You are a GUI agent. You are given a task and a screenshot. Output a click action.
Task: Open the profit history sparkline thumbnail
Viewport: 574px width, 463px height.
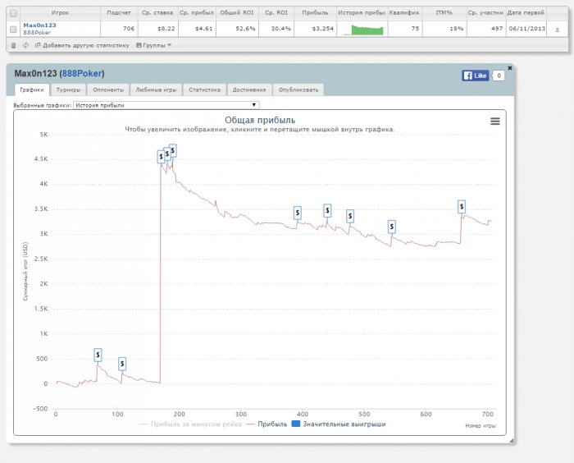click(x=362, y=29)
